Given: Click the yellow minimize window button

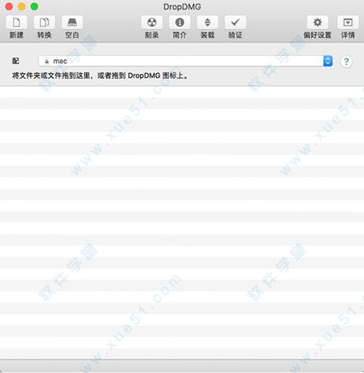Looking at the screenshot, I should 22,7.
